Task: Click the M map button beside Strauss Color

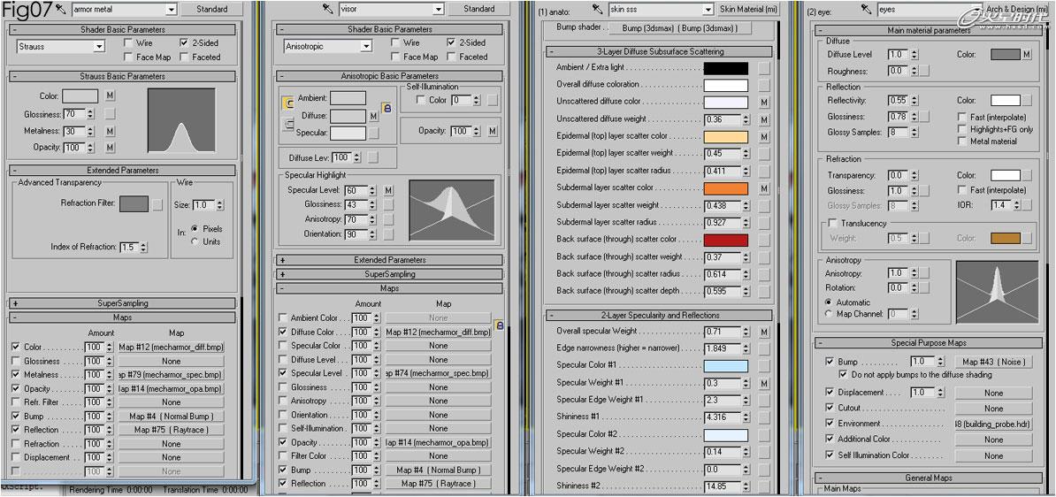Action: click(110, 96)
